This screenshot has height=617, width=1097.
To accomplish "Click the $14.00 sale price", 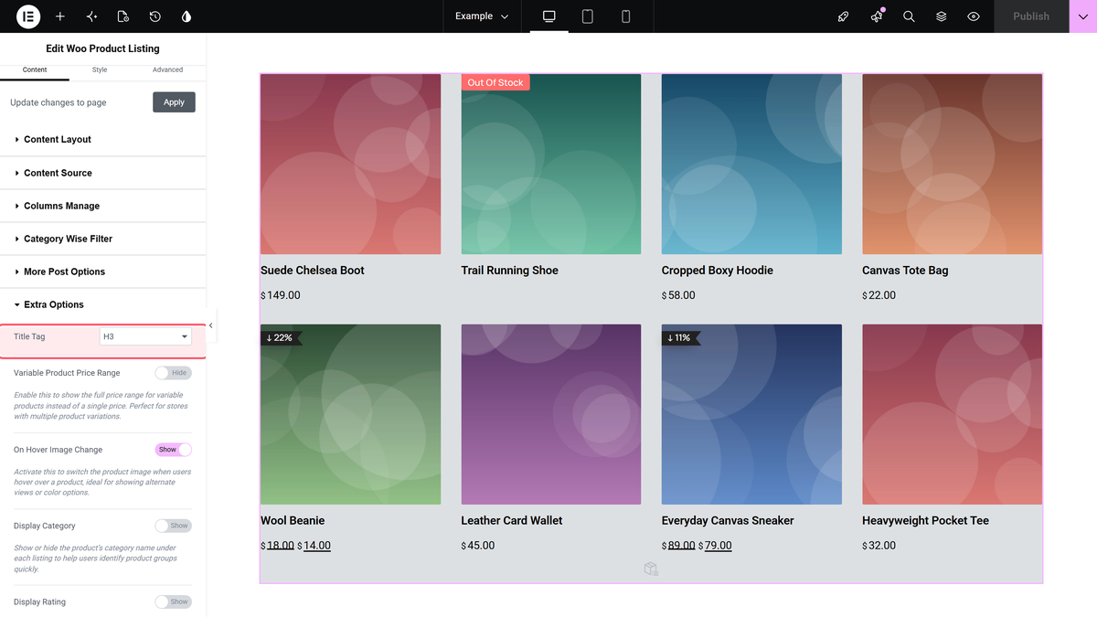I will [314, 546].
